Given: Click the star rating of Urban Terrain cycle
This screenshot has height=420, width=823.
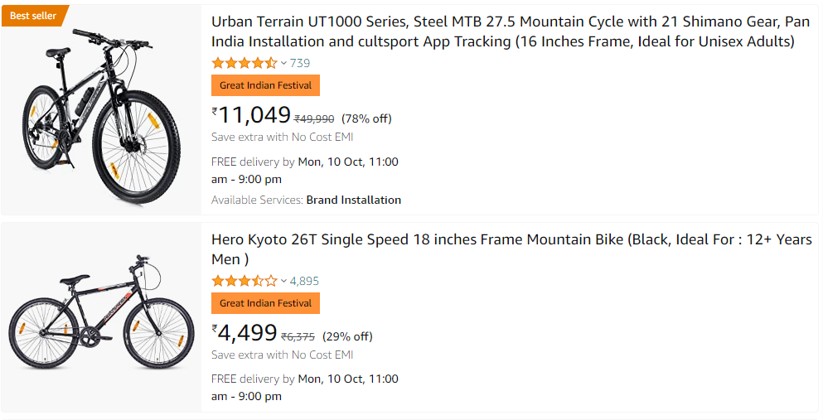Looking at the screenshot, I should point(244,63).
